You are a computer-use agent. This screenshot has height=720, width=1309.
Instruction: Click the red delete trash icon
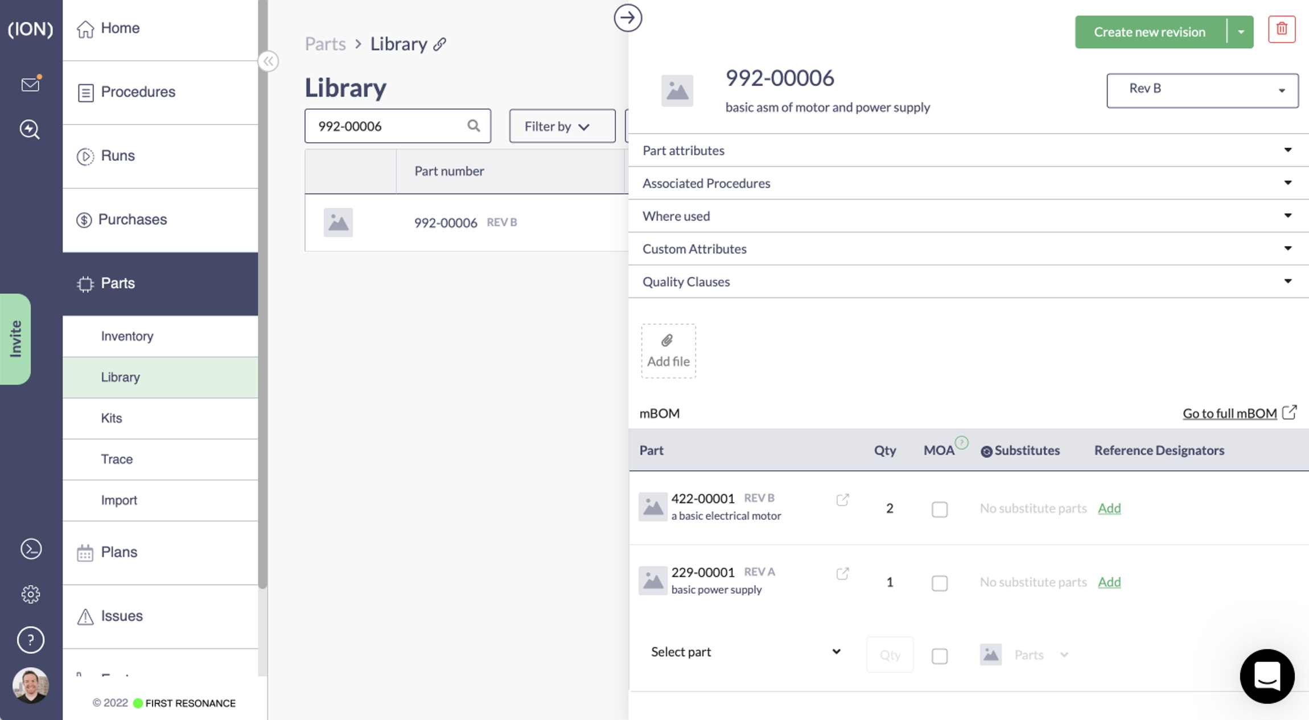coord(1281,29)
